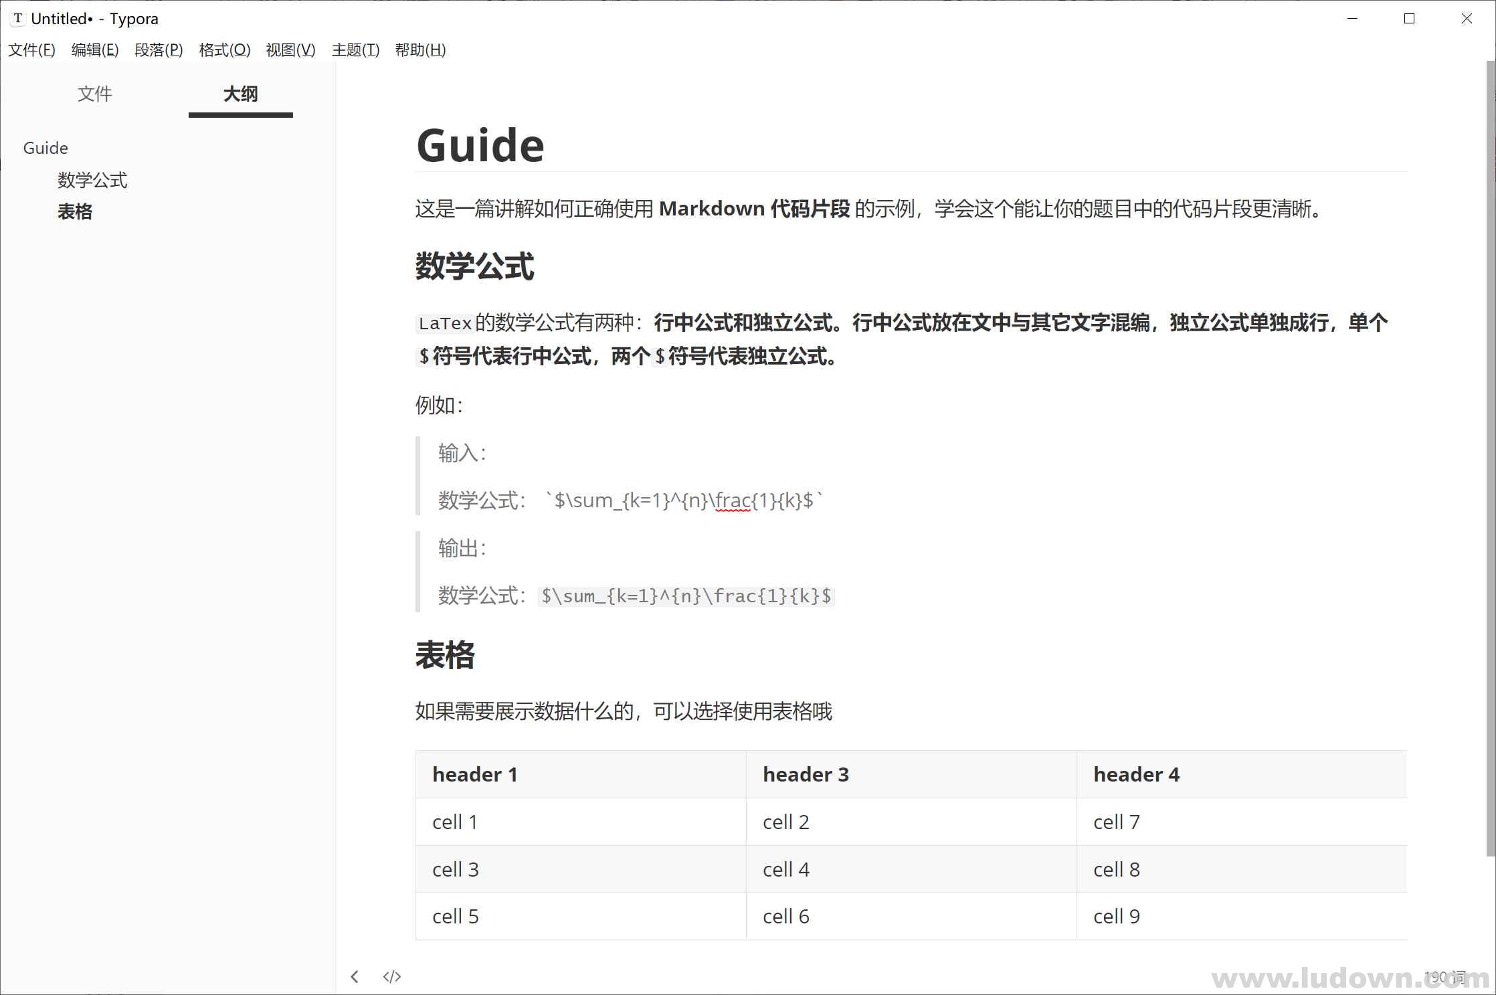
Task: Open the 段落(P) menu
Action: tap(159, 50)
